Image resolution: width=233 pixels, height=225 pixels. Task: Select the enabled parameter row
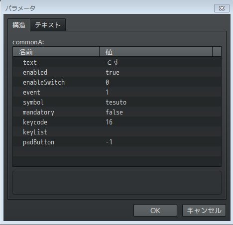[x=117, y=72]
